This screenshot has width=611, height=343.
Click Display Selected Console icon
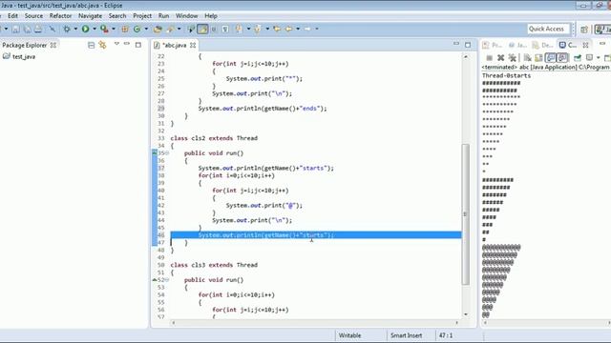coord(589,58)
